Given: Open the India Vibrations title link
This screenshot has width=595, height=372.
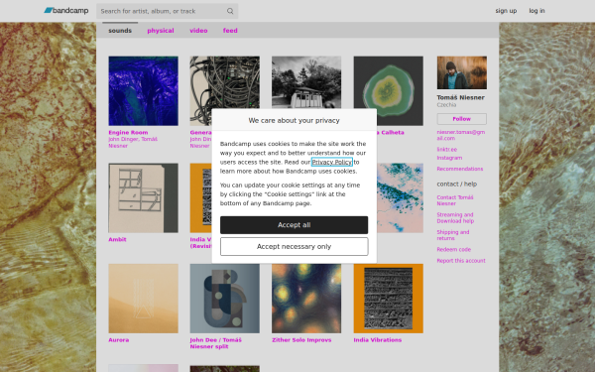Looking at the screenshot, I should coord(378,340).
